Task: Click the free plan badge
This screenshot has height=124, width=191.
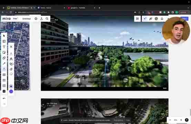Action: [x=16, y=19]
